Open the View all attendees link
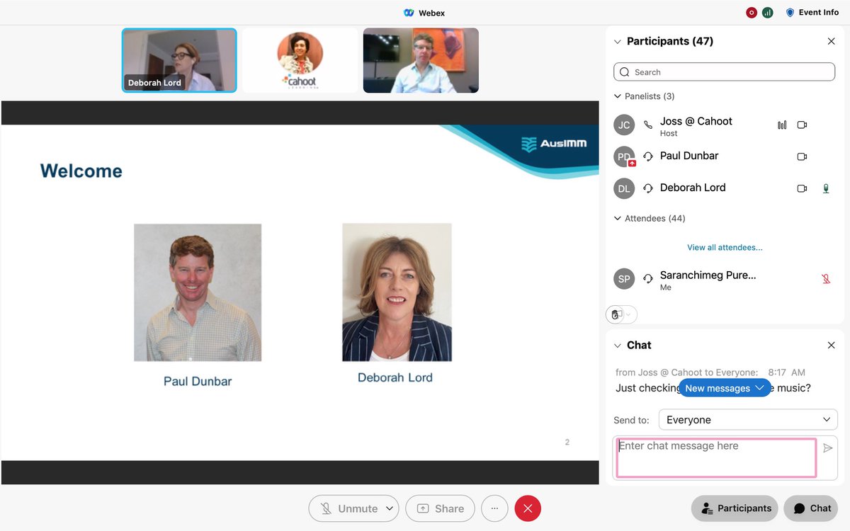The width and height of the screenshot is (850, 531). 725,248
